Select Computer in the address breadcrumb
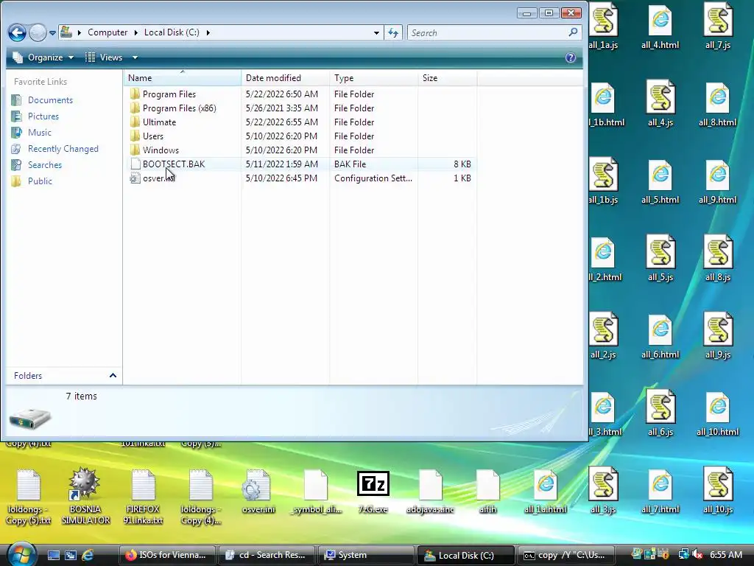 (x=108, y=32)
